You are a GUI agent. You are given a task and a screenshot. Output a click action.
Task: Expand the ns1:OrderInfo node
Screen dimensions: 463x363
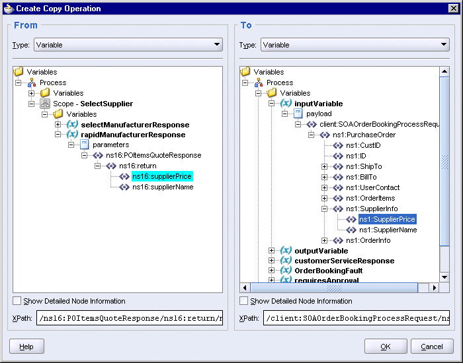(325, 241)
